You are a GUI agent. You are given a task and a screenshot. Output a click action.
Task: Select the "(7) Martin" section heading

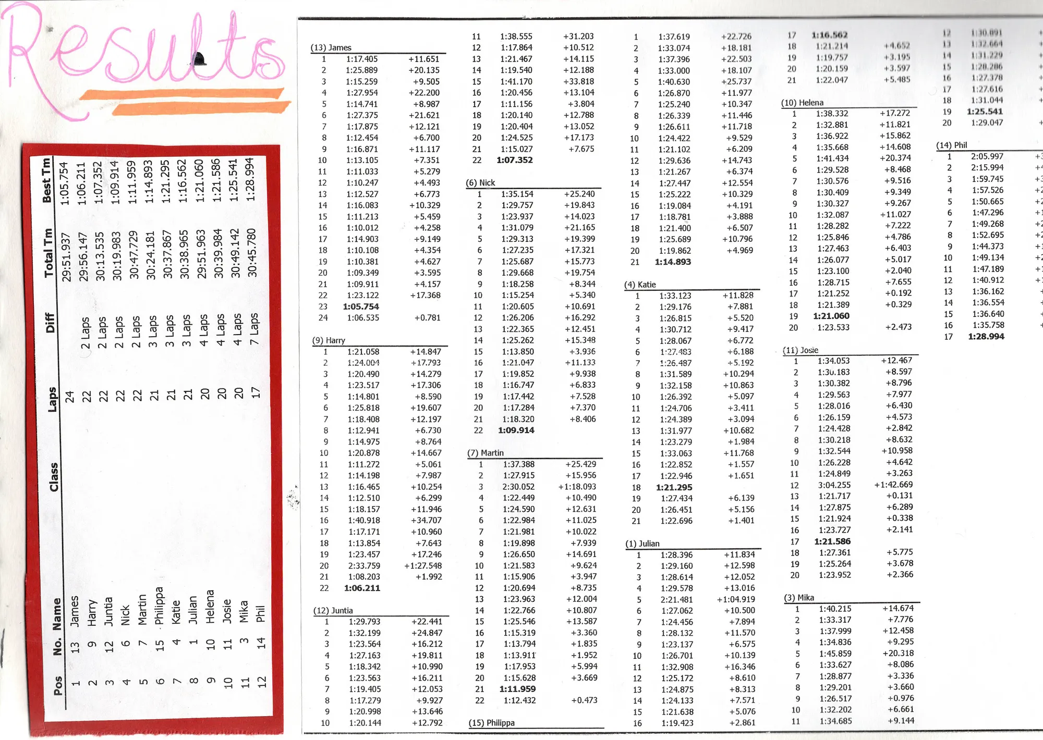tap(485, 453)
